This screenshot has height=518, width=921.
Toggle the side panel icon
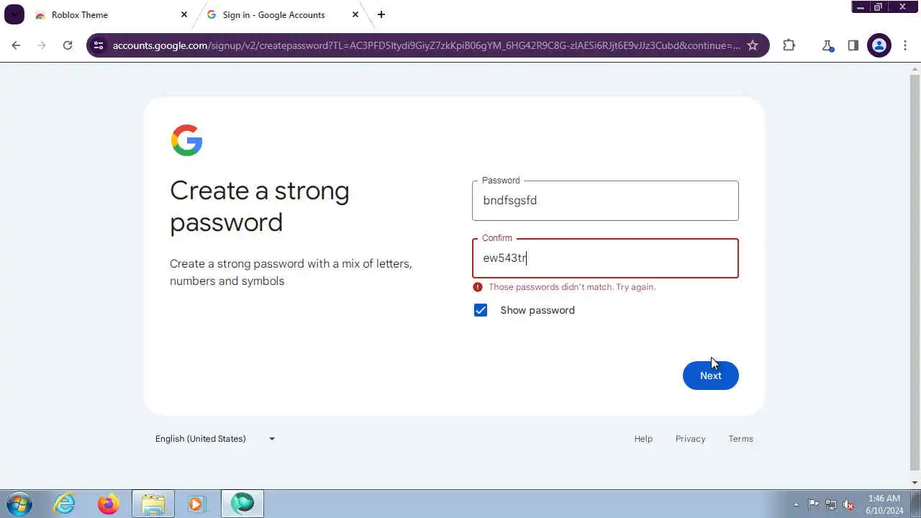853,45
